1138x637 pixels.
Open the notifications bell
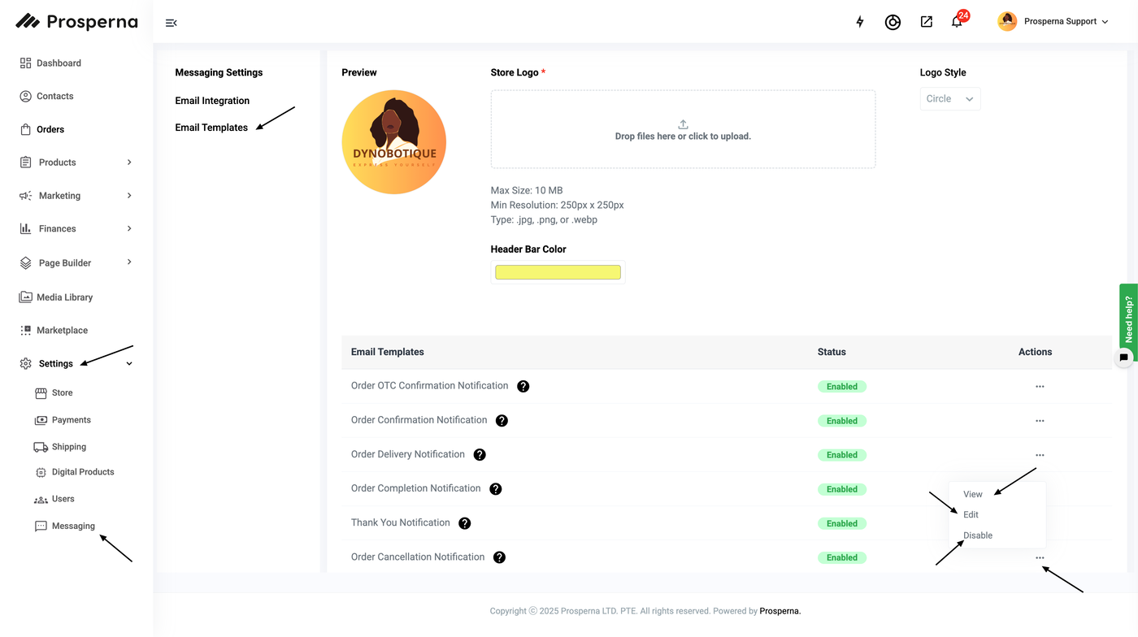click(957, 22)
